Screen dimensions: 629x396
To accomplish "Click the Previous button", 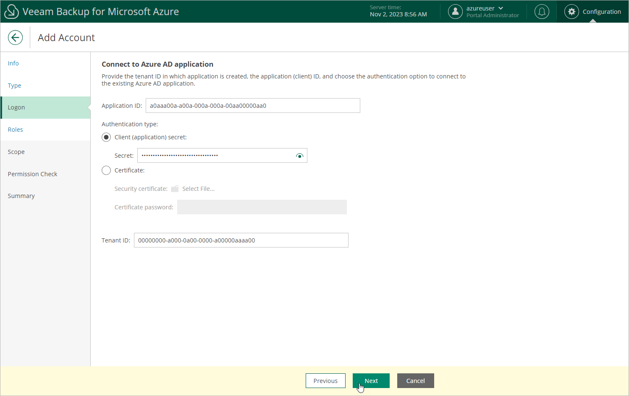I will click(325, 381).
